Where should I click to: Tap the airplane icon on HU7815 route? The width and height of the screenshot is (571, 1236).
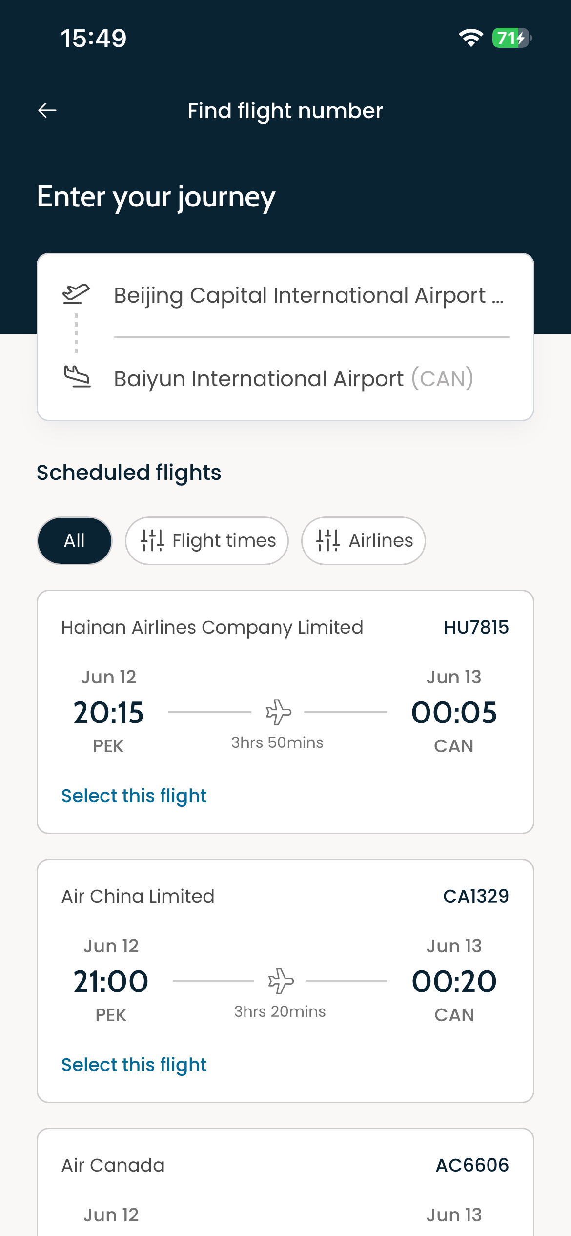(x=278, y=712)
